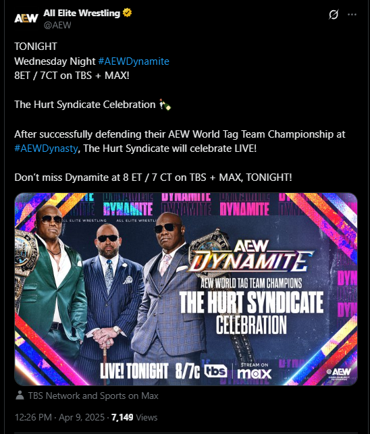
Task: Click the max logo in promo image
Action: click(x=255, y=371)
